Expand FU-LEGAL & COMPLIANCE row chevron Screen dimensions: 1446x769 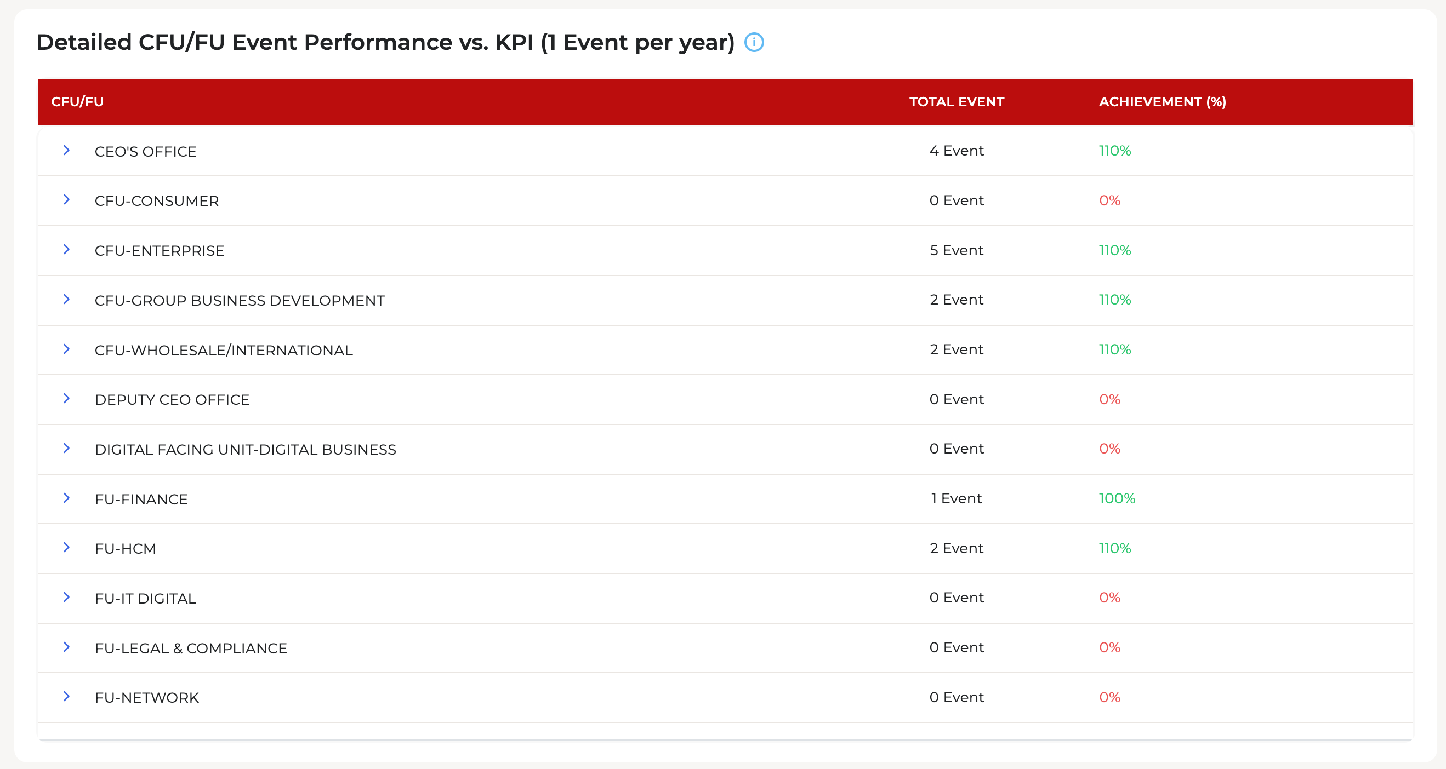(x=66, y=647)
